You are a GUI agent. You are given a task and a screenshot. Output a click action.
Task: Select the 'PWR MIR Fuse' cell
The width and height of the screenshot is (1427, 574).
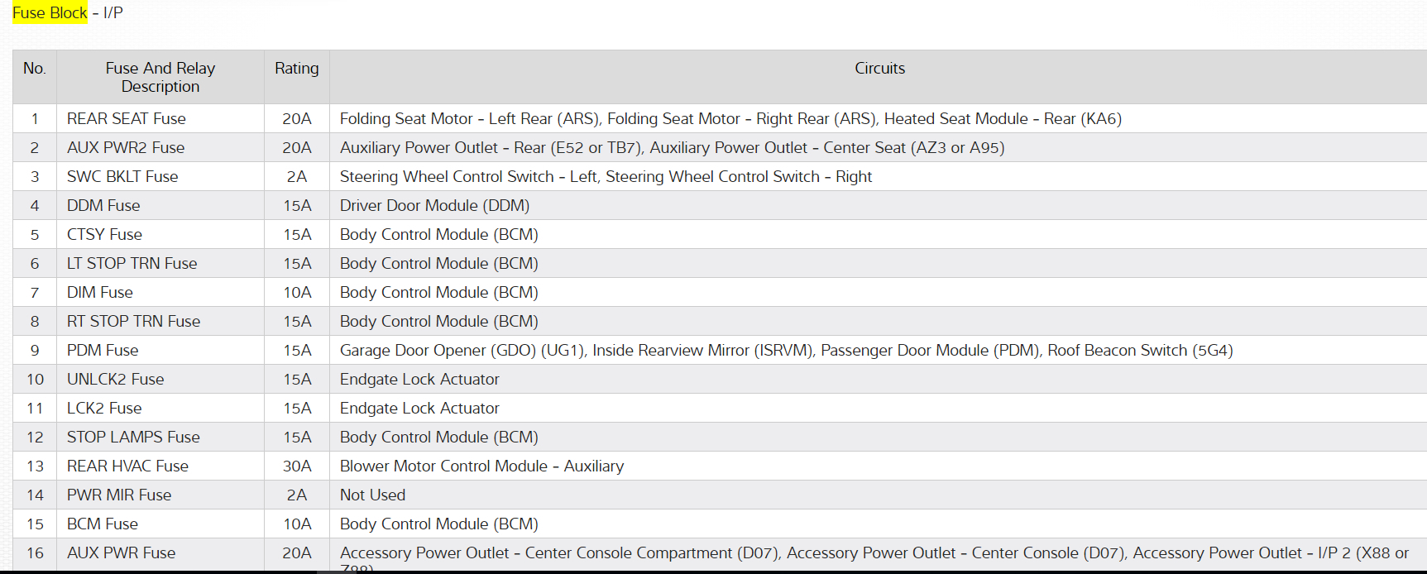[x=119, y=495]
